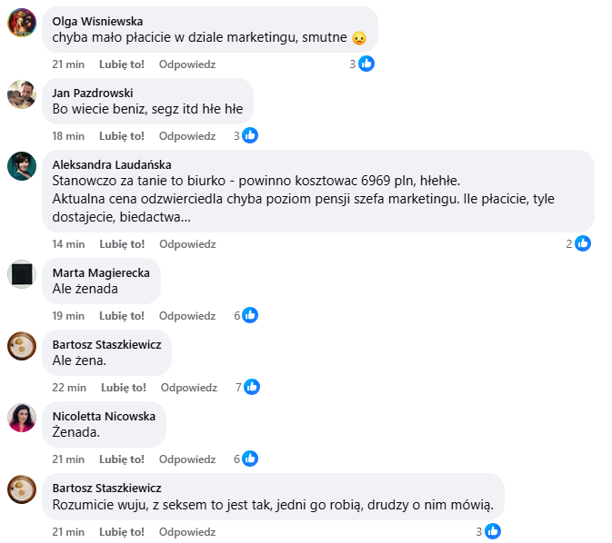Click Bartosz Staszkiewicz name on last comment

tap(106, 488)
